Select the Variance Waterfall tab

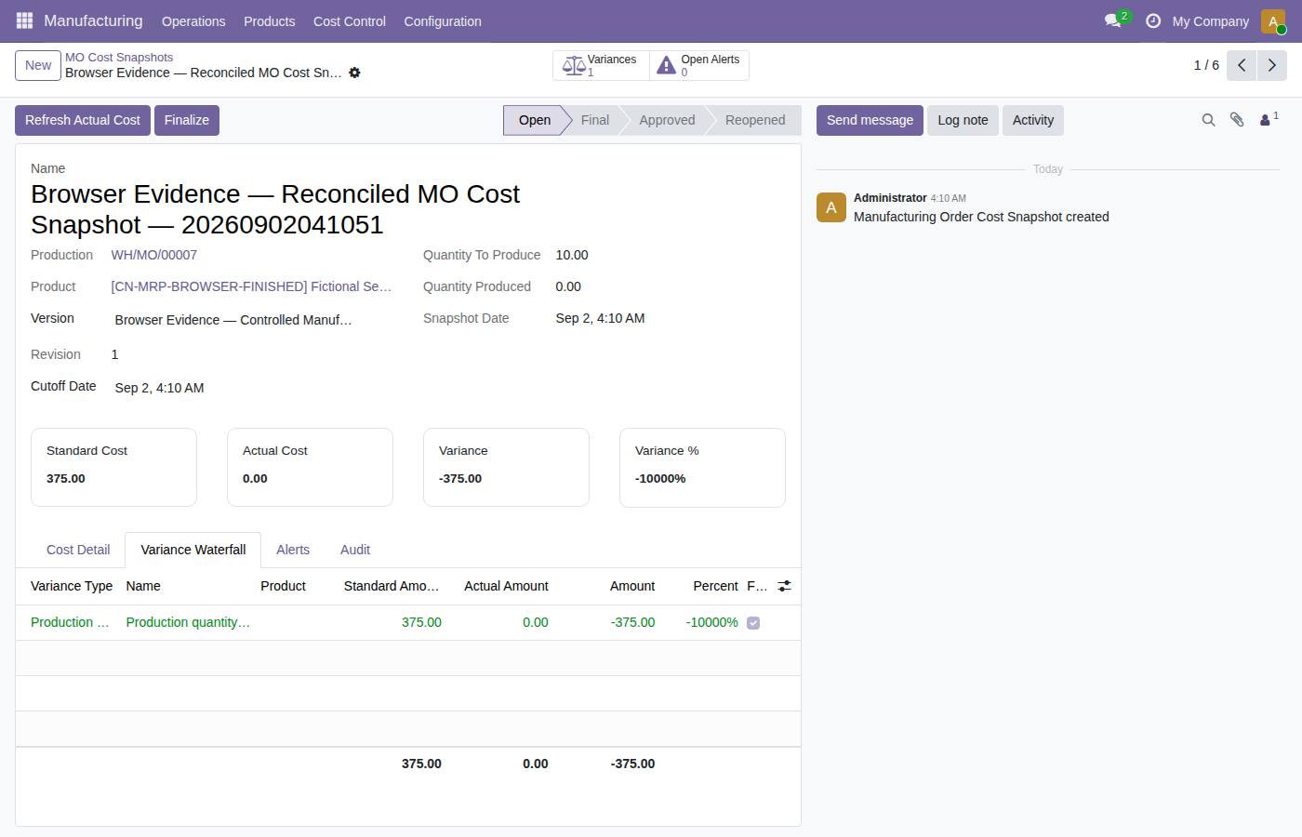tap(193, 550)
